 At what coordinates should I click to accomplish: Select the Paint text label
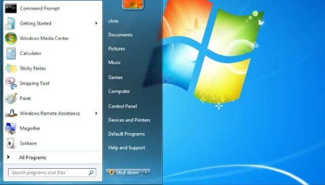click(25, 99)
